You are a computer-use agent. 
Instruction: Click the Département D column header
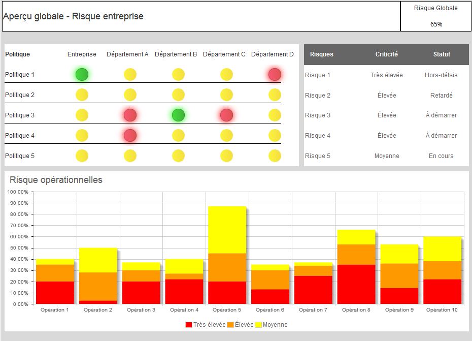tap(273, 54)
